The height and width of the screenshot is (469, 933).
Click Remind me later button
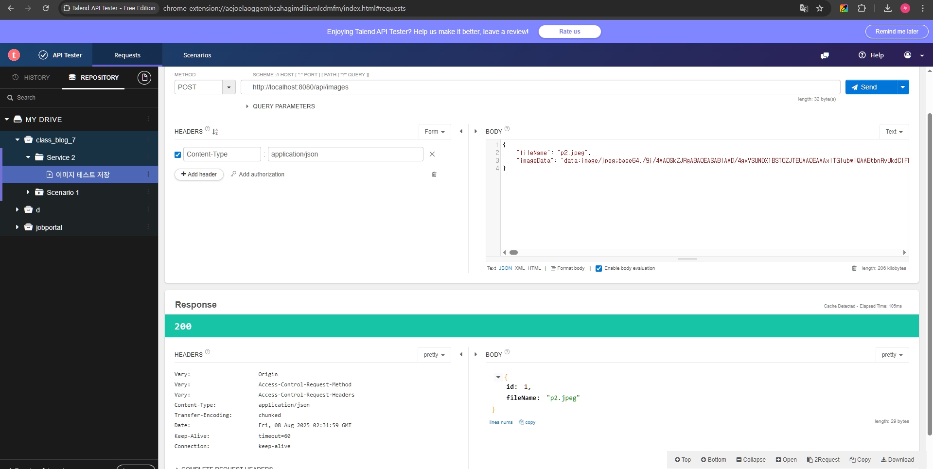pos(897,32)
